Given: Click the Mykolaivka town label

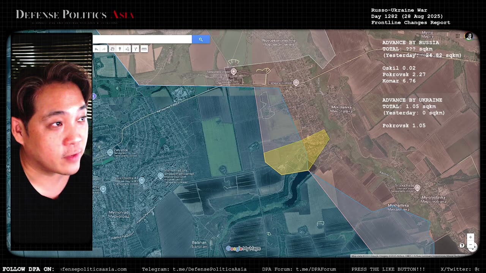Looking at the screenshot, I should (x=341, y=109).
